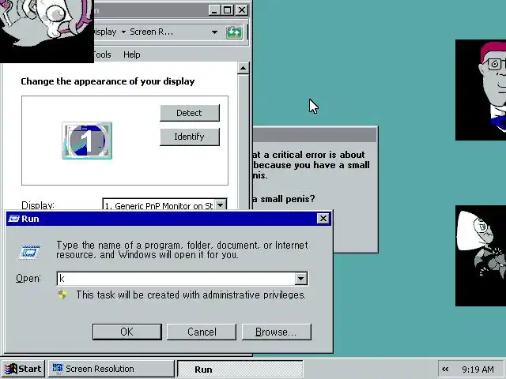Click the 9:19 AM taskbar clock
Screen dimensions: 506x379
[478, 370]
